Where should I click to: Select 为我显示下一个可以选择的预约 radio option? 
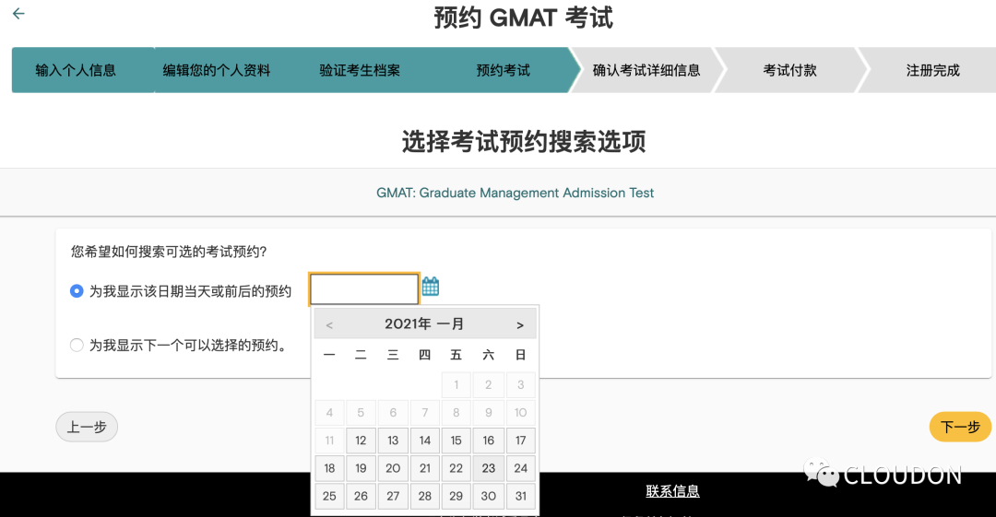(x=77, y=345)
